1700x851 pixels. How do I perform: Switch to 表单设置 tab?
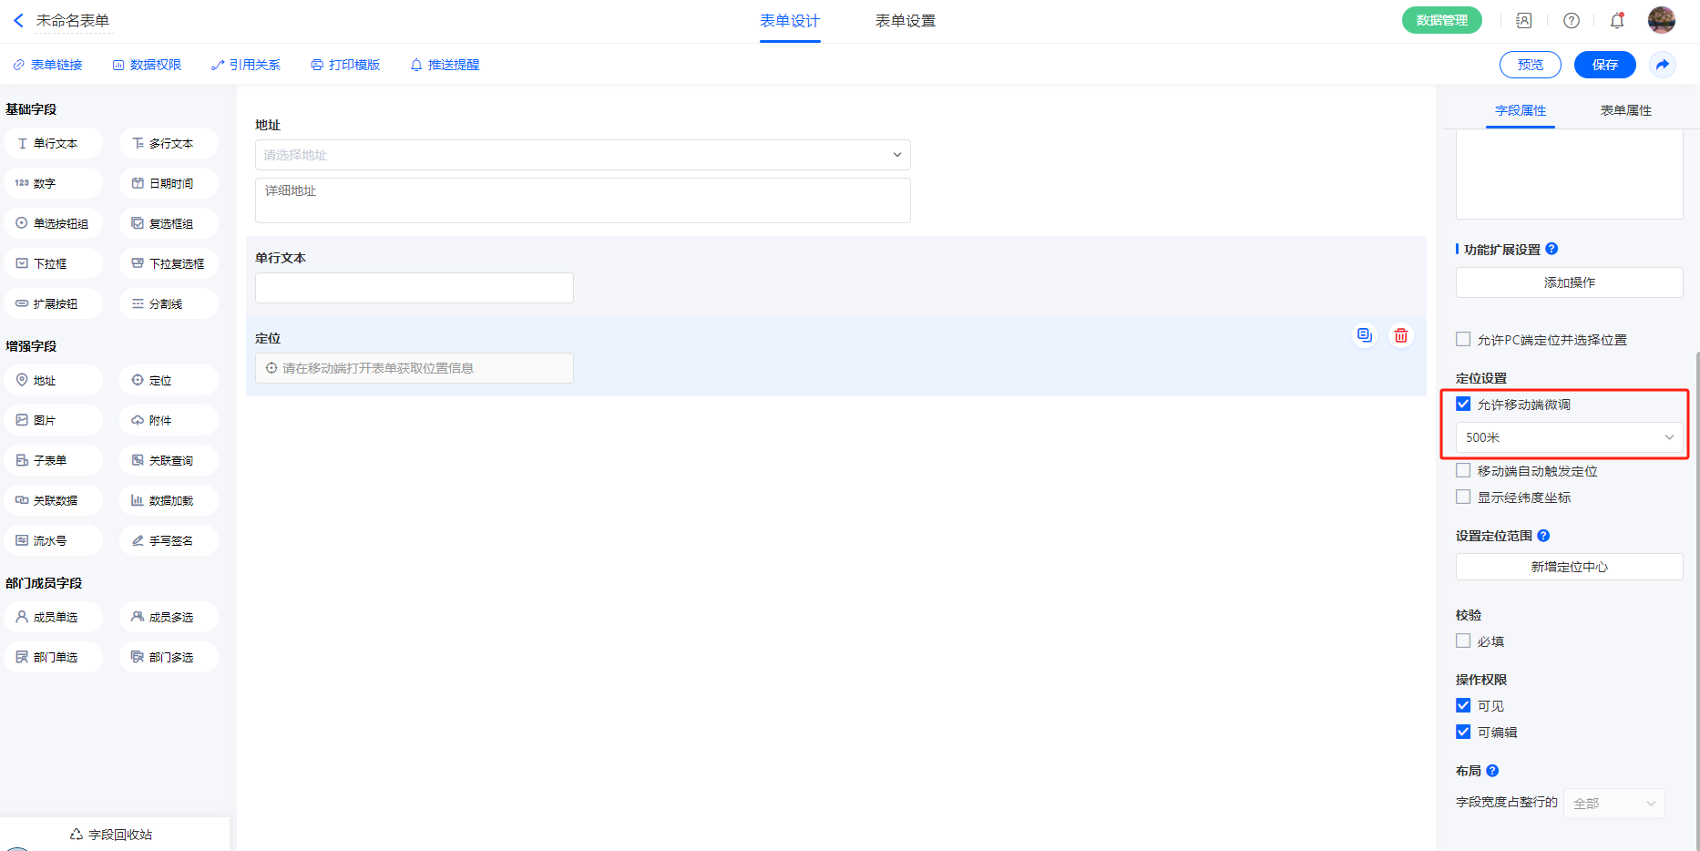click(x=905, y=21)
